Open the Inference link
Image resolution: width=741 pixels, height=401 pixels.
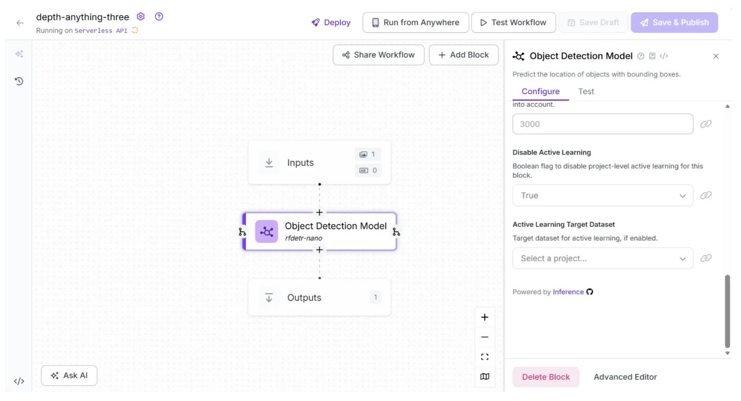(x=568, y=292)
